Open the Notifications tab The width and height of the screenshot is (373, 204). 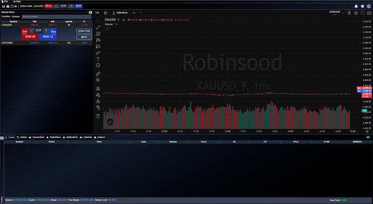70,137
